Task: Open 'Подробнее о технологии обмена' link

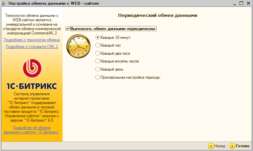Action: coord(32,40)
